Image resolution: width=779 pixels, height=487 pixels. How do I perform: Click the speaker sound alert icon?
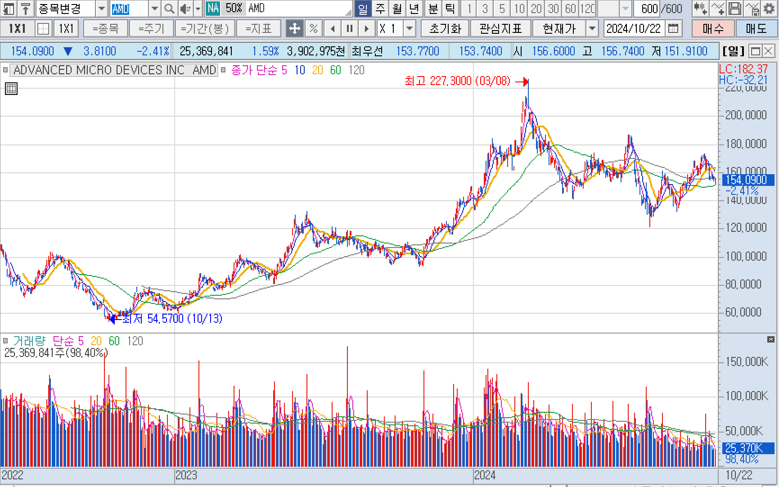click(185, 9)
